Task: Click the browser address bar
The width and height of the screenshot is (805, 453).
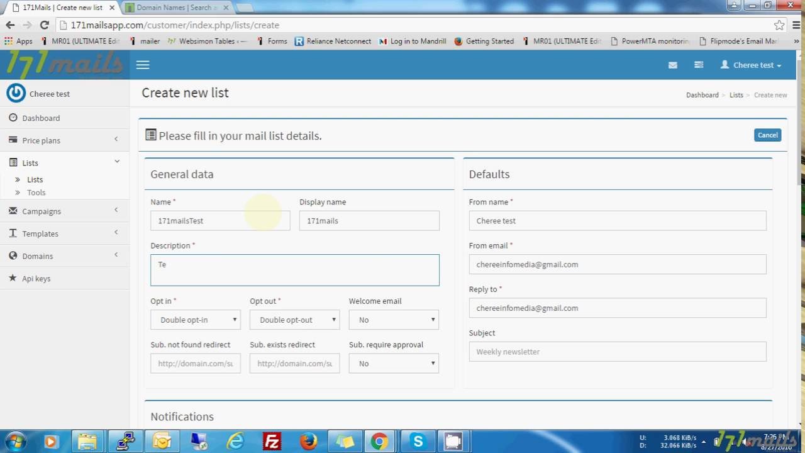Action: coord(415,25)
